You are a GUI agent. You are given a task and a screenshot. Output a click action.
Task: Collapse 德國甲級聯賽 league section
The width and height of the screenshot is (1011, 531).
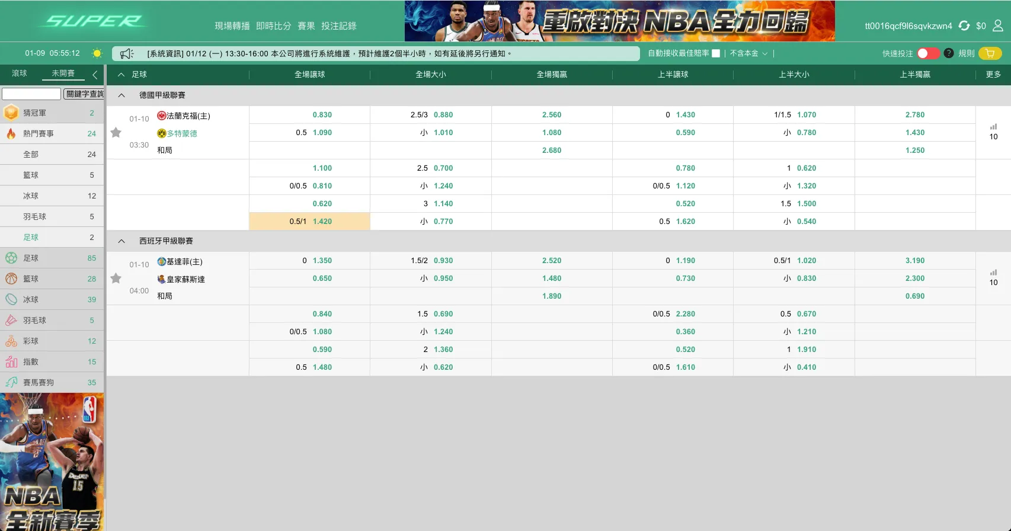(x=121, y=95)
